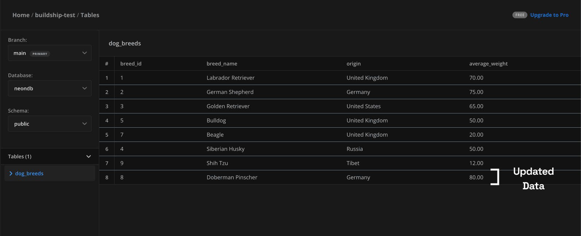The height and width of the screenshot is (236, 581).
Task: Select the Doberman Pinscher cell
Action: pyautogui.click(x=232, y=177)
